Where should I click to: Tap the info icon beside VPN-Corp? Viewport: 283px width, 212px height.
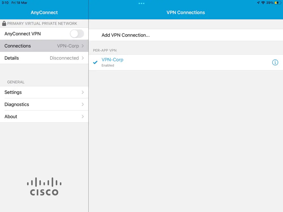[275, 62]
